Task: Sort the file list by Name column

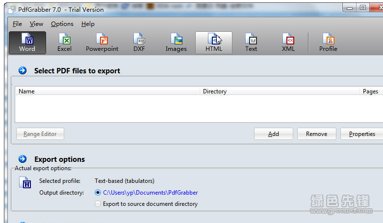Action: click(107, 91)
